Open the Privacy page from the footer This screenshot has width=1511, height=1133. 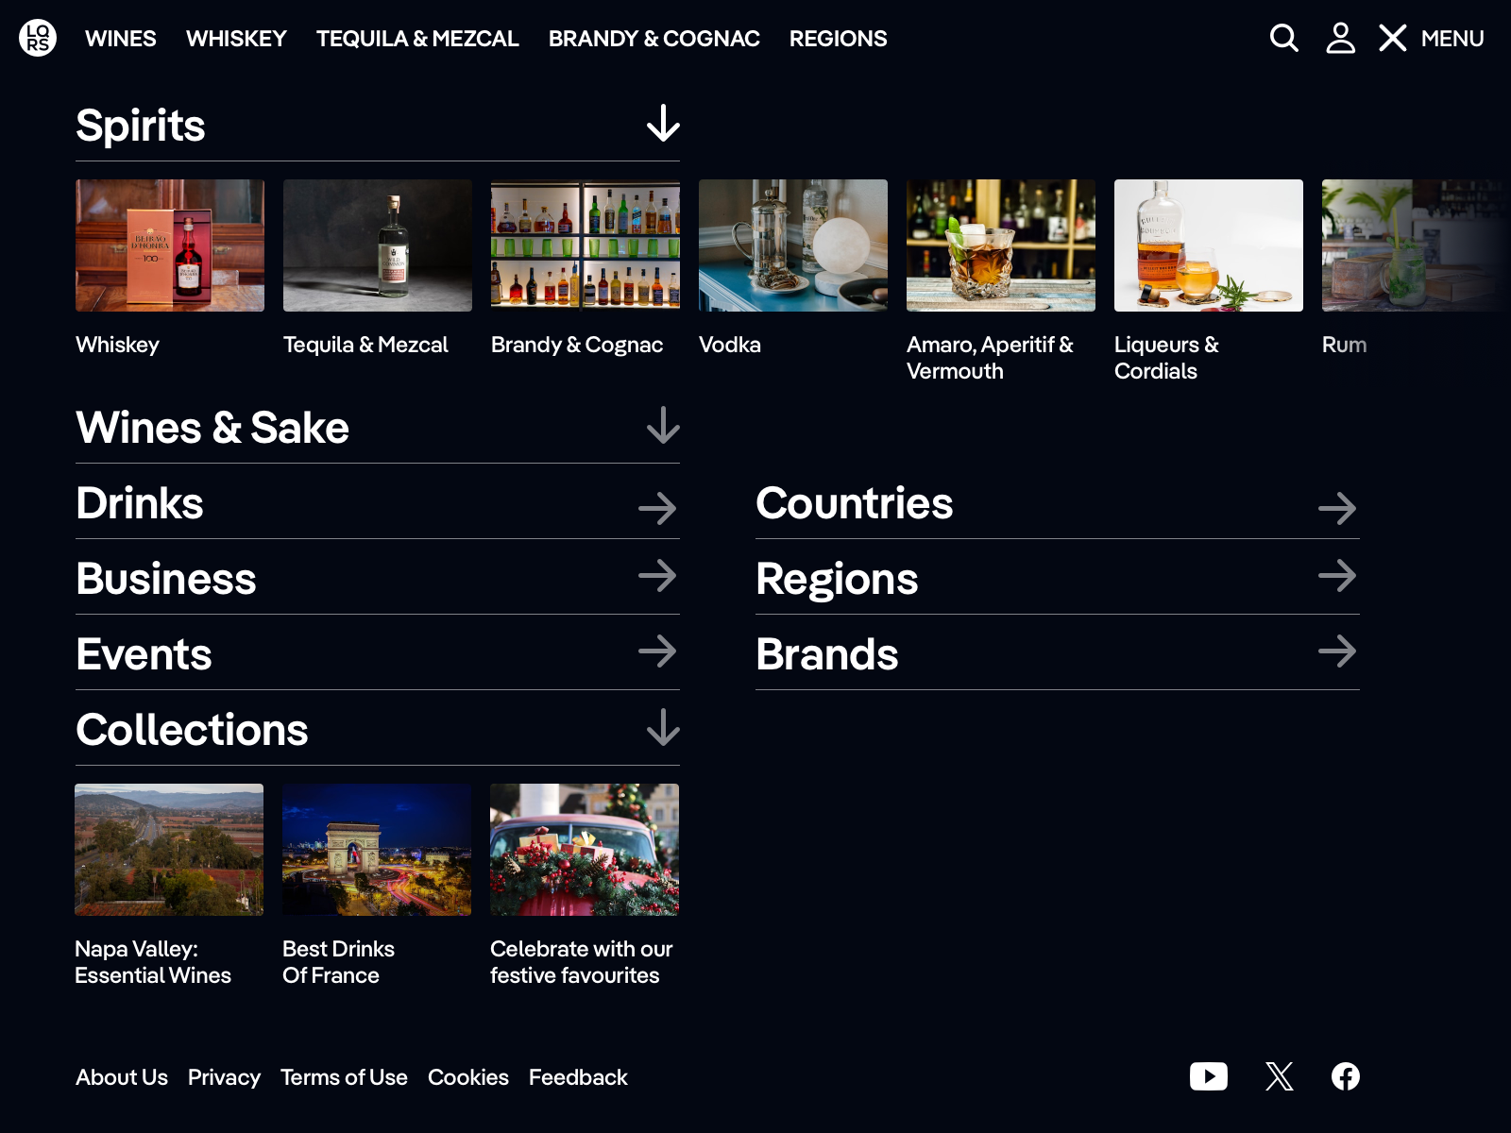(x=225, y=1077)
